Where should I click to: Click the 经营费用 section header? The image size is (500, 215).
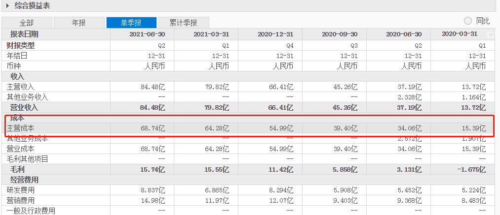[x=24, y=180]
